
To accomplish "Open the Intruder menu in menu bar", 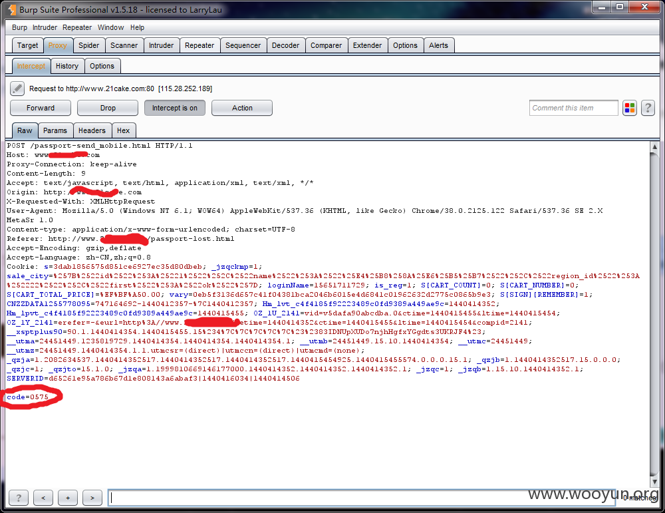I will [45, 27].
